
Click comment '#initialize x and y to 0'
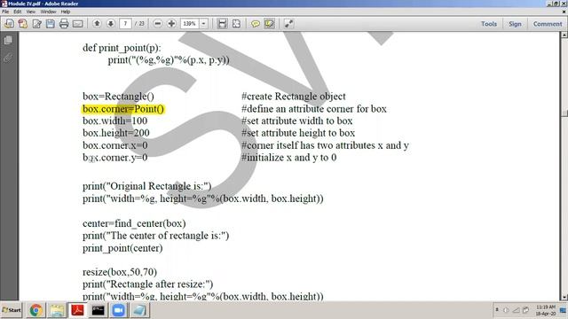(288, 158)
